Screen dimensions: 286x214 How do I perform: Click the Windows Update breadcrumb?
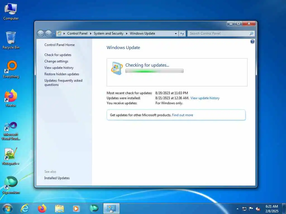point(142,33)
